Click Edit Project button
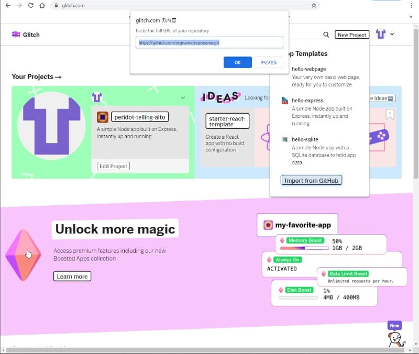The image size is (419, 354). click(x=113, y=166)
